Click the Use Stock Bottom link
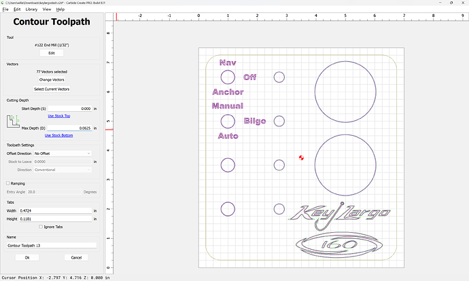The image size is (469, 281). tap(58, 135)
